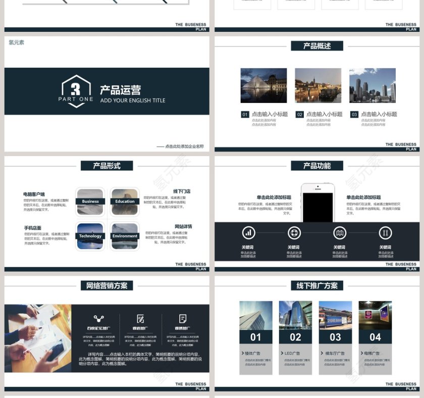Select the folded map icon
This screenshot has width=424, height=398.
[340, 232]
